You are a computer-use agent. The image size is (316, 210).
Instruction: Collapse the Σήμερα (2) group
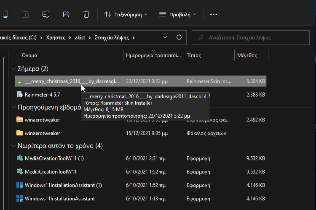tap(14, 69)
